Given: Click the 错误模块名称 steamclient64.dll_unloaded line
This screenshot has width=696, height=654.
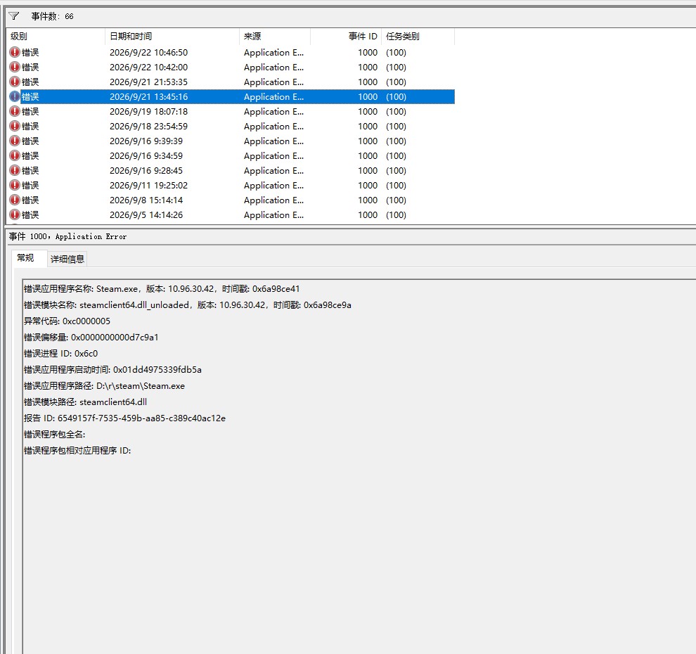Looking at the screenshot, I should click(x=187, y=305).
